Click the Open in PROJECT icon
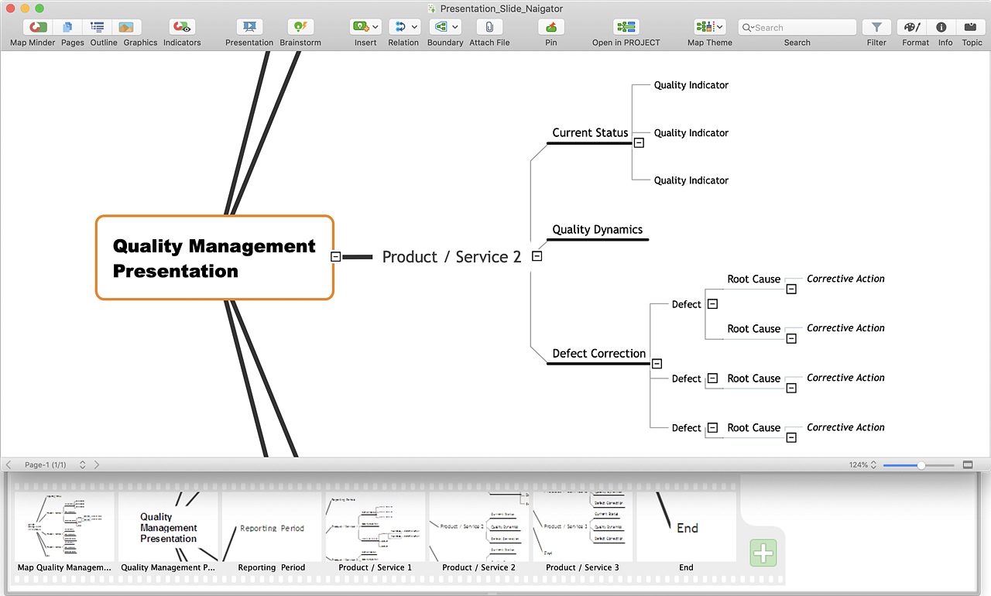The width and height of the screenshot is (991, 596). click(x=626, y=27)
